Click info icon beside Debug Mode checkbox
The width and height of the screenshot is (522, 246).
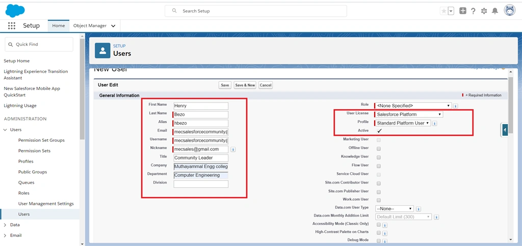click(x=384, y=241)
